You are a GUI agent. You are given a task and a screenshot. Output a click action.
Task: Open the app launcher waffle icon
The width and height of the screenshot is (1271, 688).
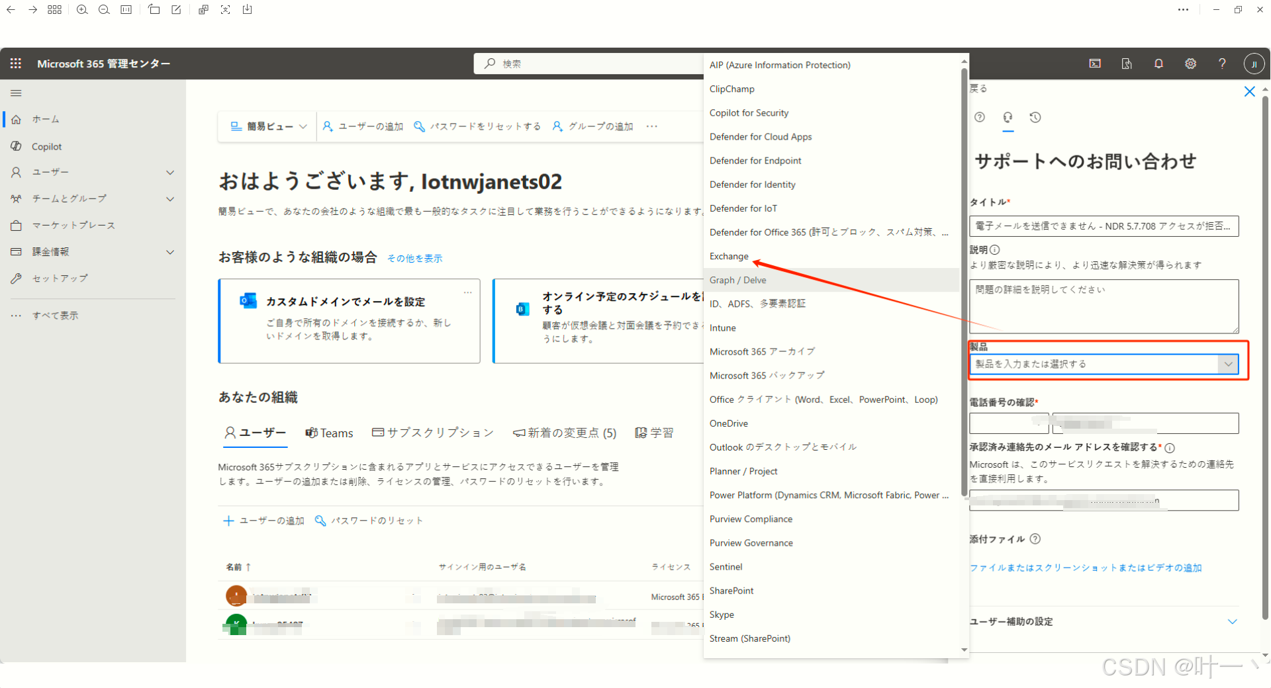(x=16, y=64)
